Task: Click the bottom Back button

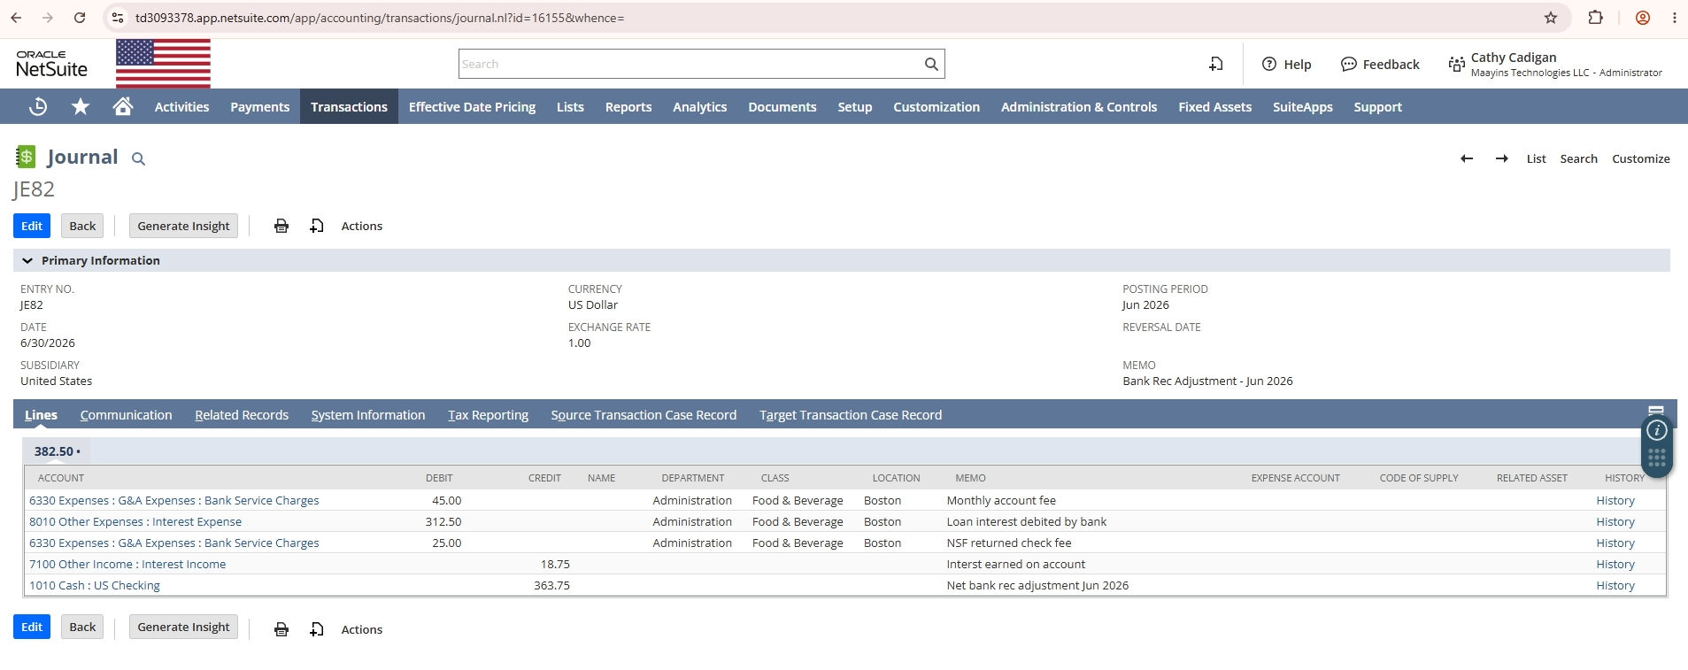Action: pyautogui.click(x=82, y=627)
